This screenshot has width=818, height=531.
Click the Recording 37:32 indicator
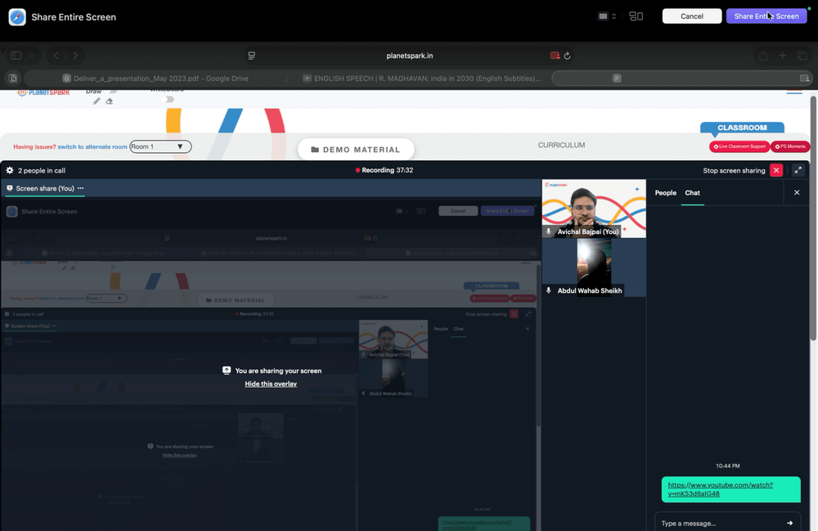[x=384, y=170]
